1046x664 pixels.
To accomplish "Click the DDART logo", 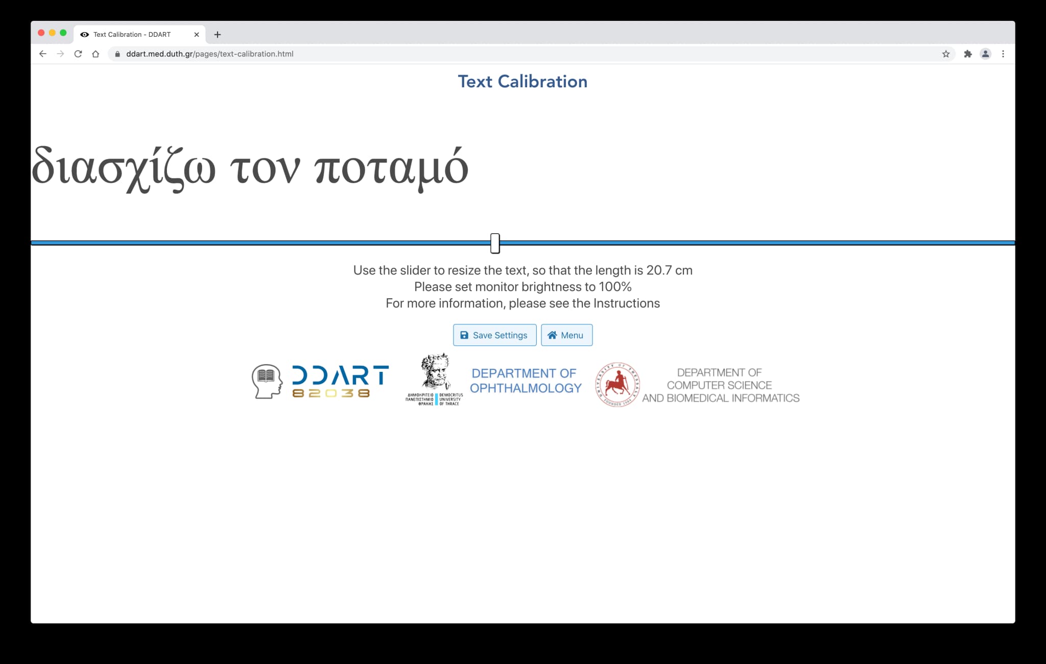I will pyautogui.click(x=320, y=382).
